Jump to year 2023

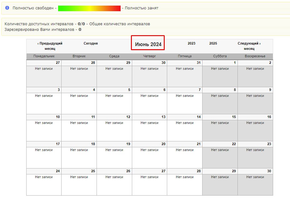pyautogui.click(x=192, y=43)
